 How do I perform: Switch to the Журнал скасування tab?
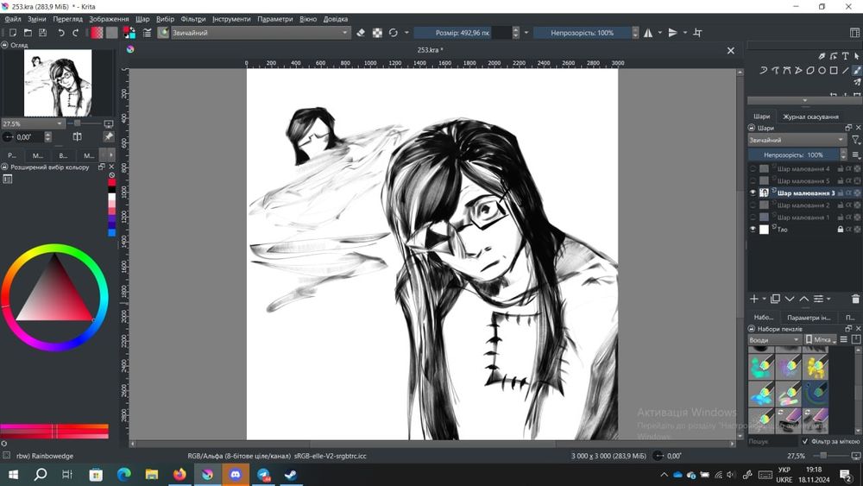tap(810, 117)
